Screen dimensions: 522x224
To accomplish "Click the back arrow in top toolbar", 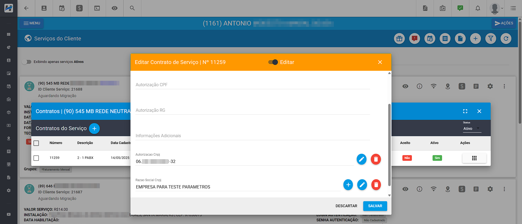I will pyautogui.click(x=26, y=8).
